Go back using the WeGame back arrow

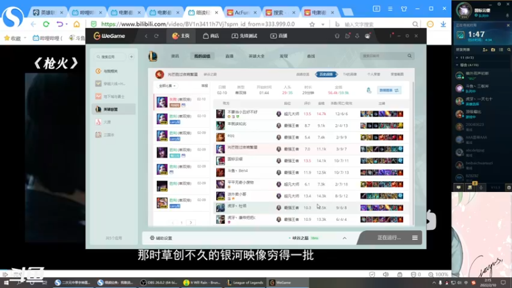(147, 36)
